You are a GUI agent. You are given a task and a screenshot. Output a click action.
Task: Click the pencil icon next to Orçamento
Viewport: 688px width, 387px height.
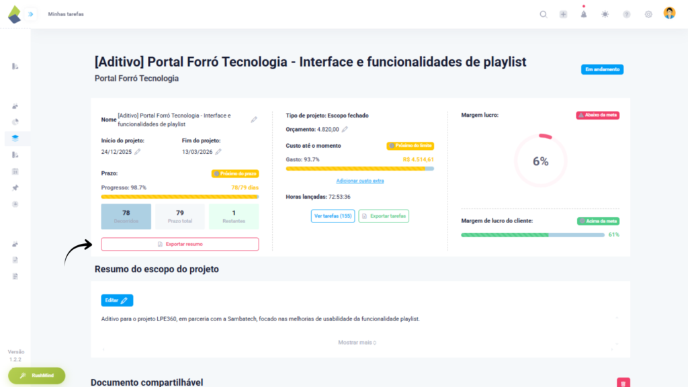[x=345, y=129]
